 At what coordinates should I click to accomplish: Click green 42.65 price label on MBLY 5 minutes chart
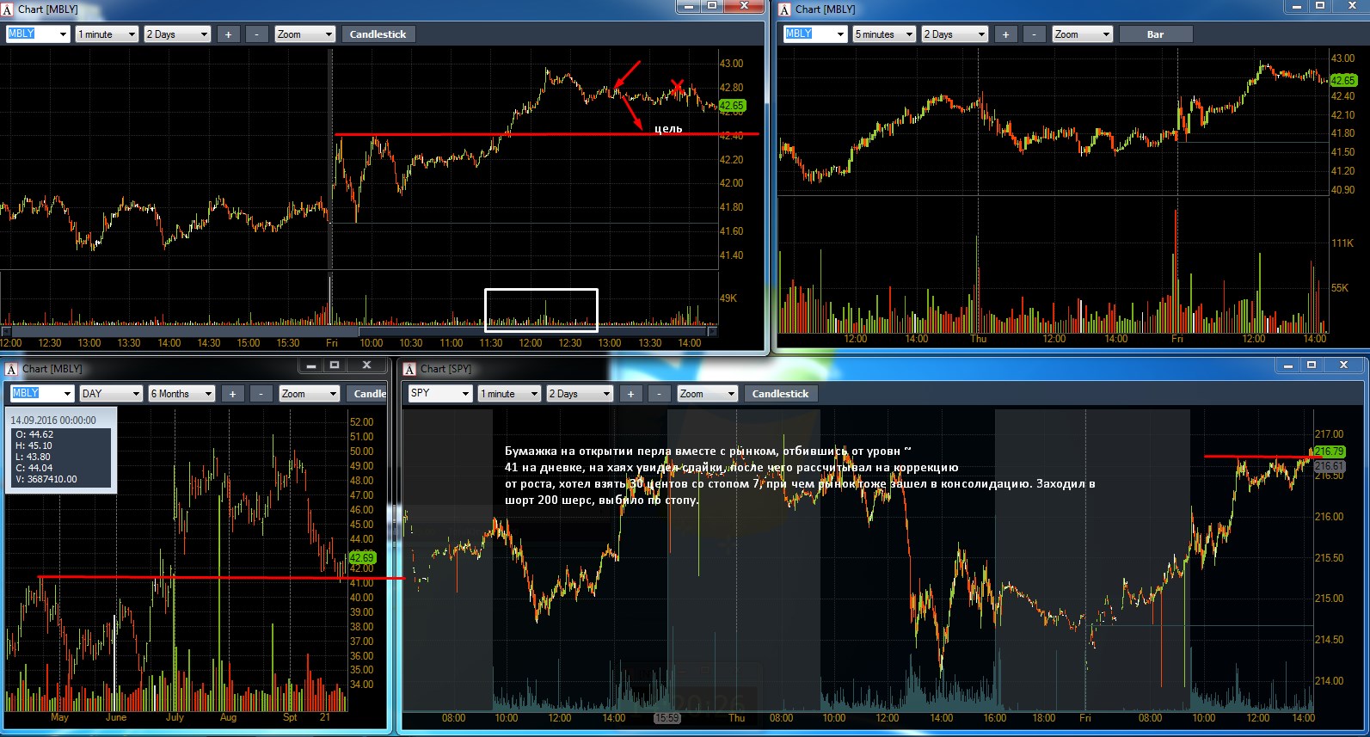click(1342, 80)
